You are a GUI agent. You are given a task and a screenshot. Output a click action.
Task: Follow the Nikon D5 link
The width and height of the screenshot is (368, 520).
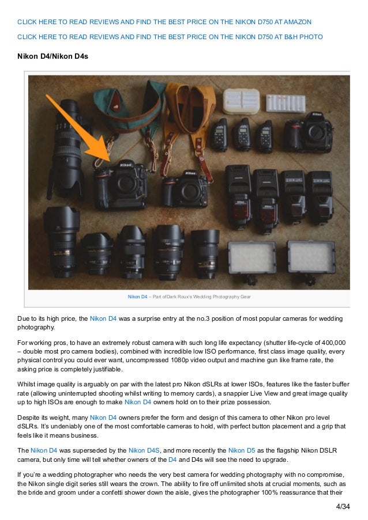pos(242,450)
